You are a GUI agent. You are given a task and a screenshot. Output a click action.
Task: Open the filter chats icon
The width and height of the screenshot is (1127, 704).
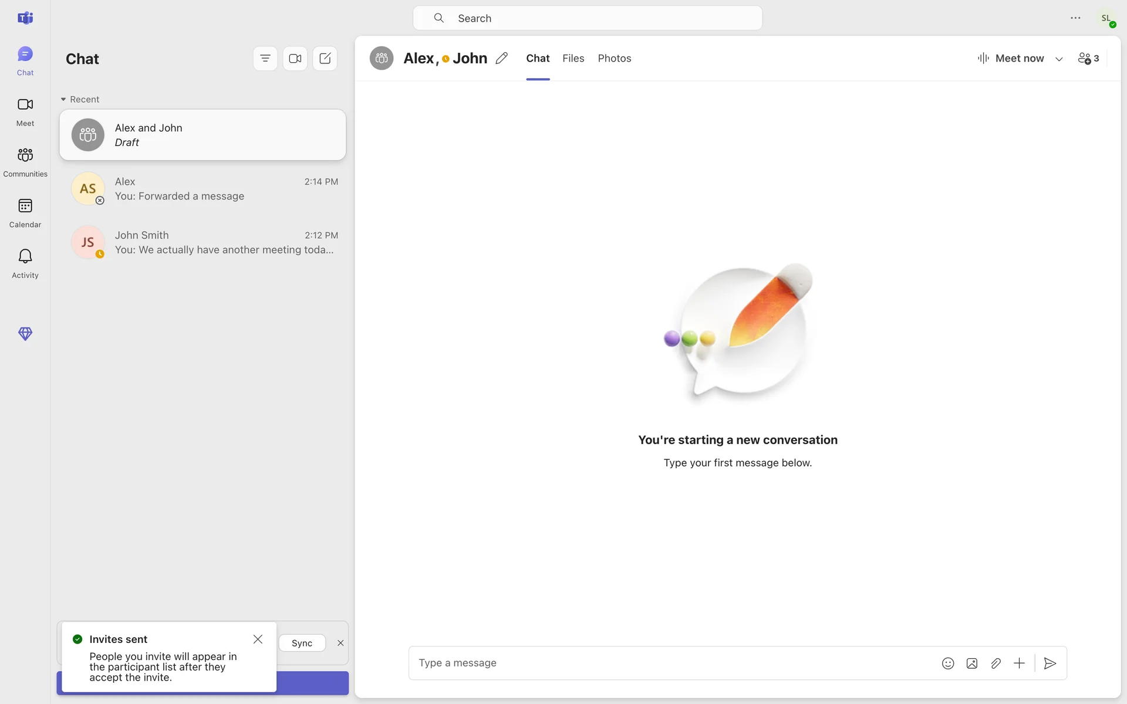click(x=265, y=58)
